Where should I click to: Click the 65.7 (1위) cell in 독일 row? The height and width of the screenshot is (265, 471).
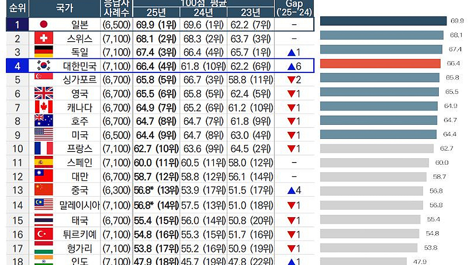[250, 52]
